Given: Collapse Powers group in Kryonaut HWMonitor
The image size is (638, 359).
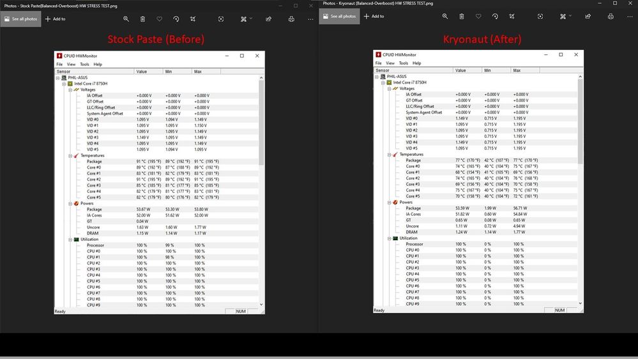Looking at the screenshot, I should [x=389, y=202].
